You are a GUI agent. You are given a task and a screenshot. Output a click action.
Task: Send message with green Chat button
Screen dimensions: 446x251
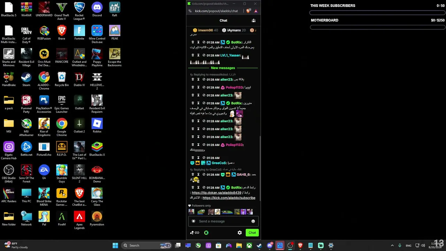(252, 233)
